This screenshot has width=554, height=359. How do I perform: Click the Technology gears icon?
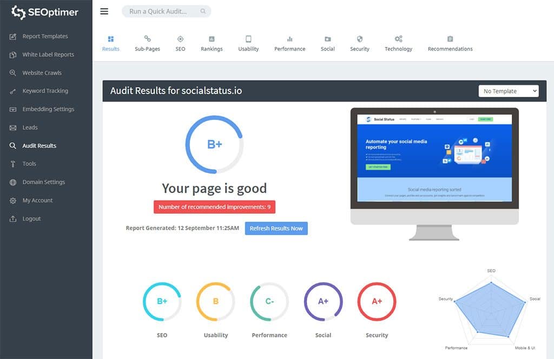tap(399, 39)
